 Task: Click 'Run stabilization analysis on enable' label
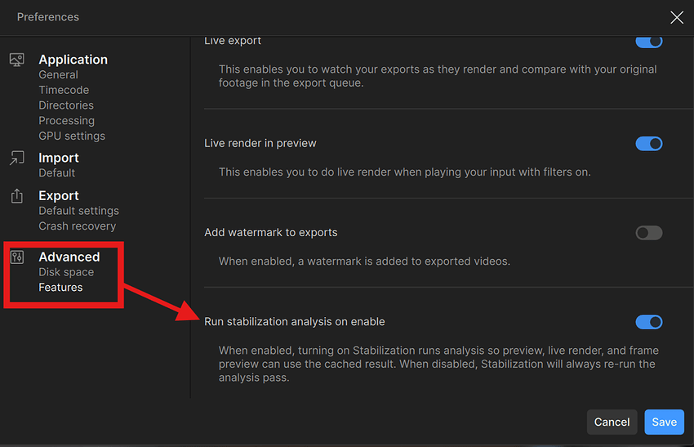click(x=294, y=322)
